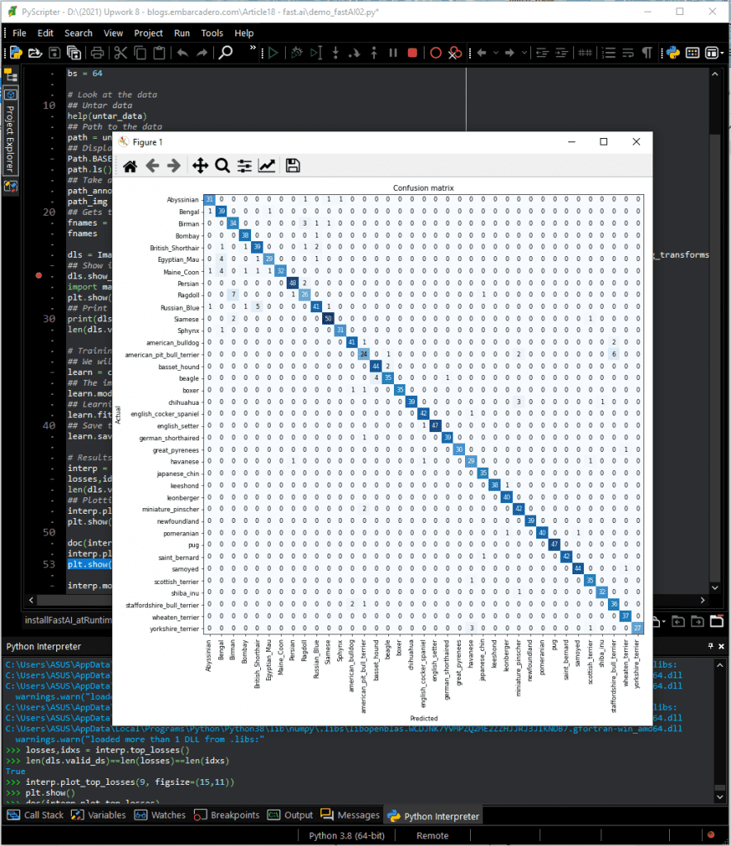Screen dimensions: 731x846
Task: Click the Cut scissors icon
Action: (121, 53)
